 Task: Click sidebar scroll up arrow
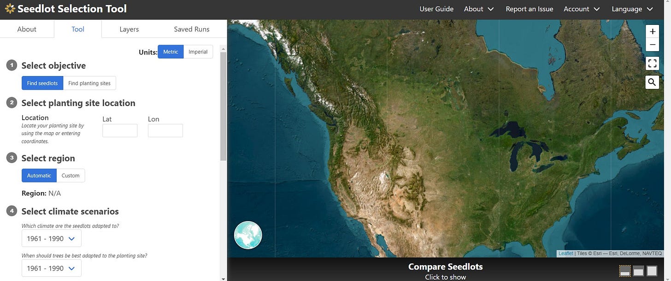click(224, 48)
